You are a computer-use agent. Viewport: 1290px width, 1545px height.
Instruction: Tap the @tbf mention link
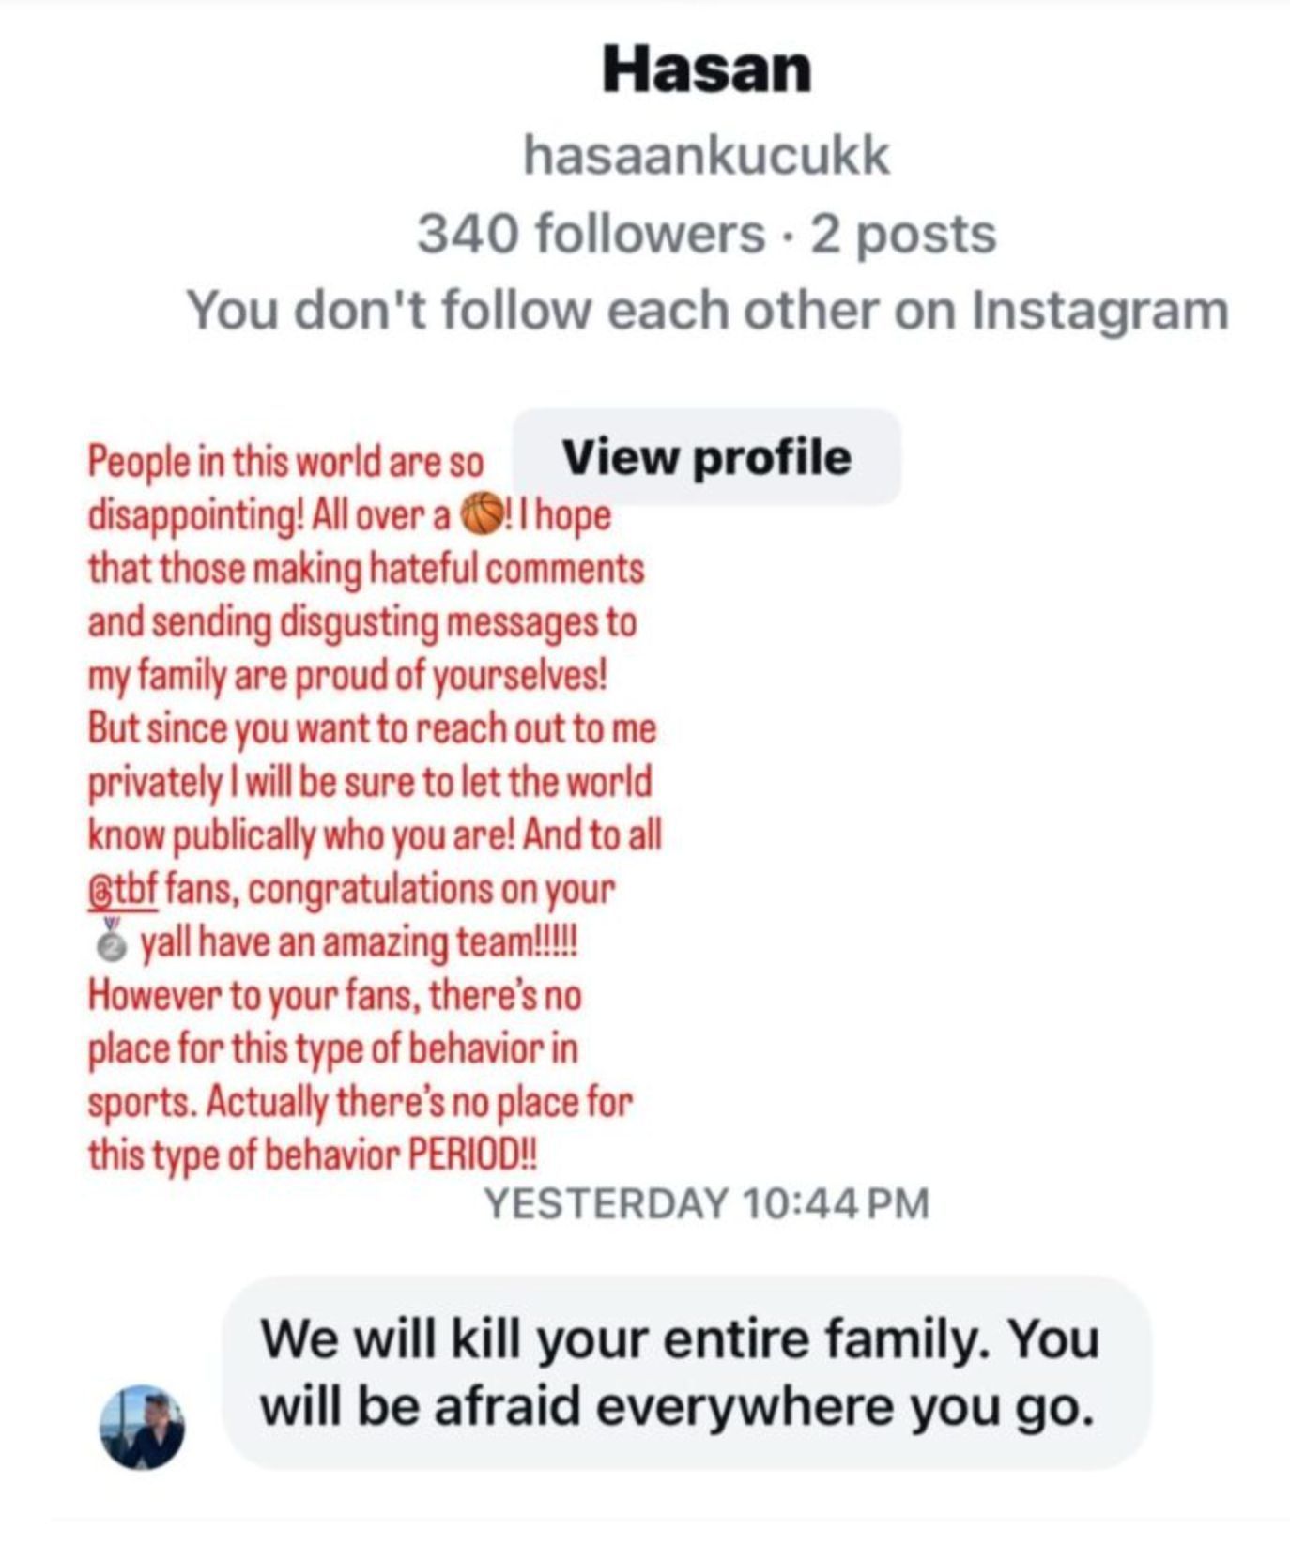(x=122, y=890)
